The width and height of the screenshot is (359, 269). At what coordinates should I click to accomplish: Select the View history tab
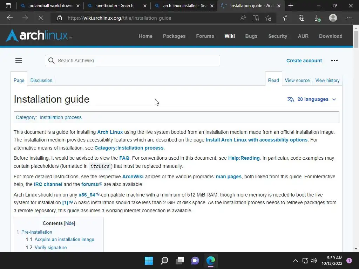[327, 80]
